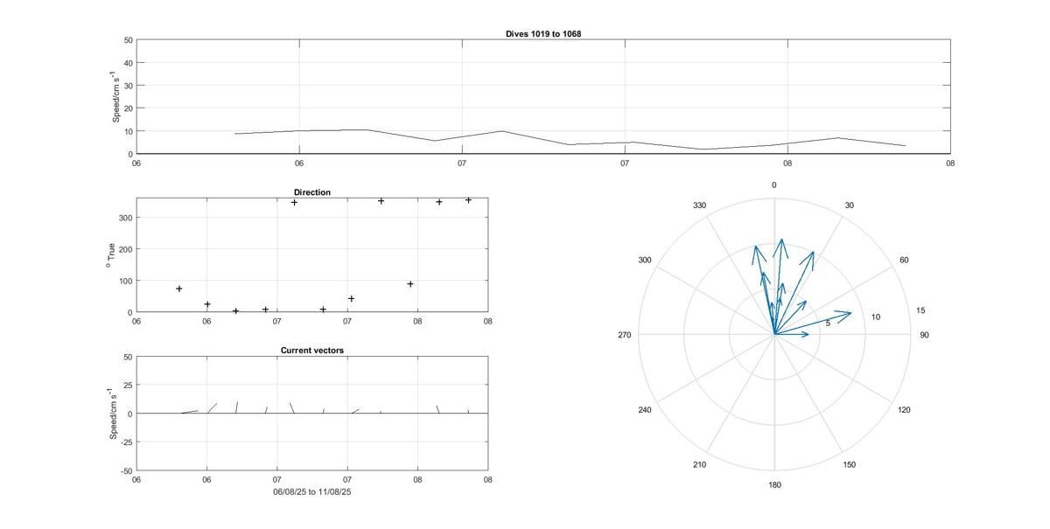
Task: Select the "Direction" subplot title
Action: (x=311, y=192)
